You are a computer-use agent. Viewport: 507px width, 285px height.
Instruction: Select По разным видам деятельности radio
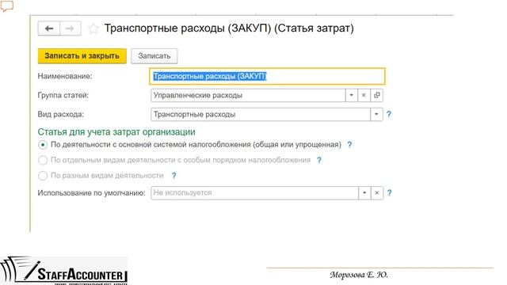(x=43, y=176)
